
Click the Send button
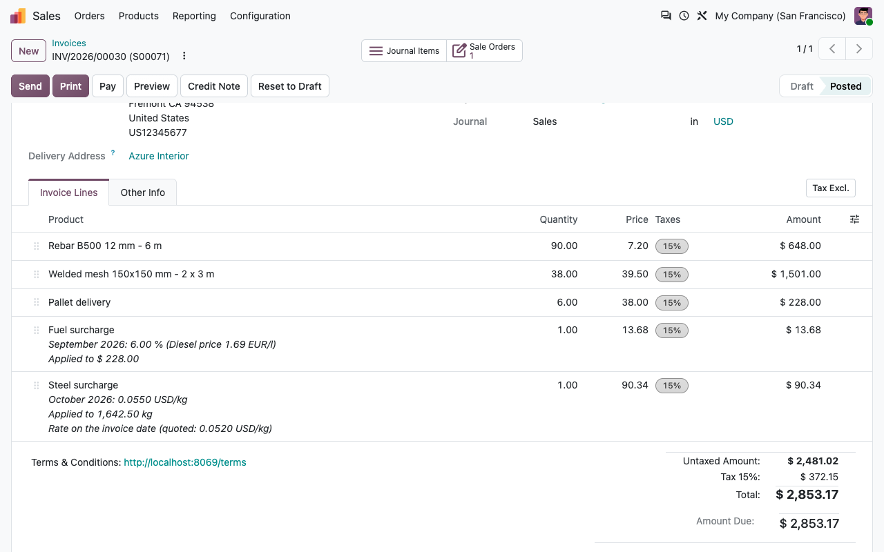pos(30,86)
